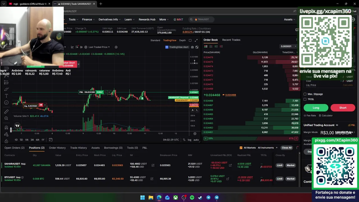Share SAHARAUSDT unrealized P&L

pyautogui.click(x=230, y=165)
